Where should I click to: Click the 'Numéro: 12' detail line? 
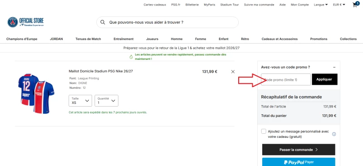78,88
